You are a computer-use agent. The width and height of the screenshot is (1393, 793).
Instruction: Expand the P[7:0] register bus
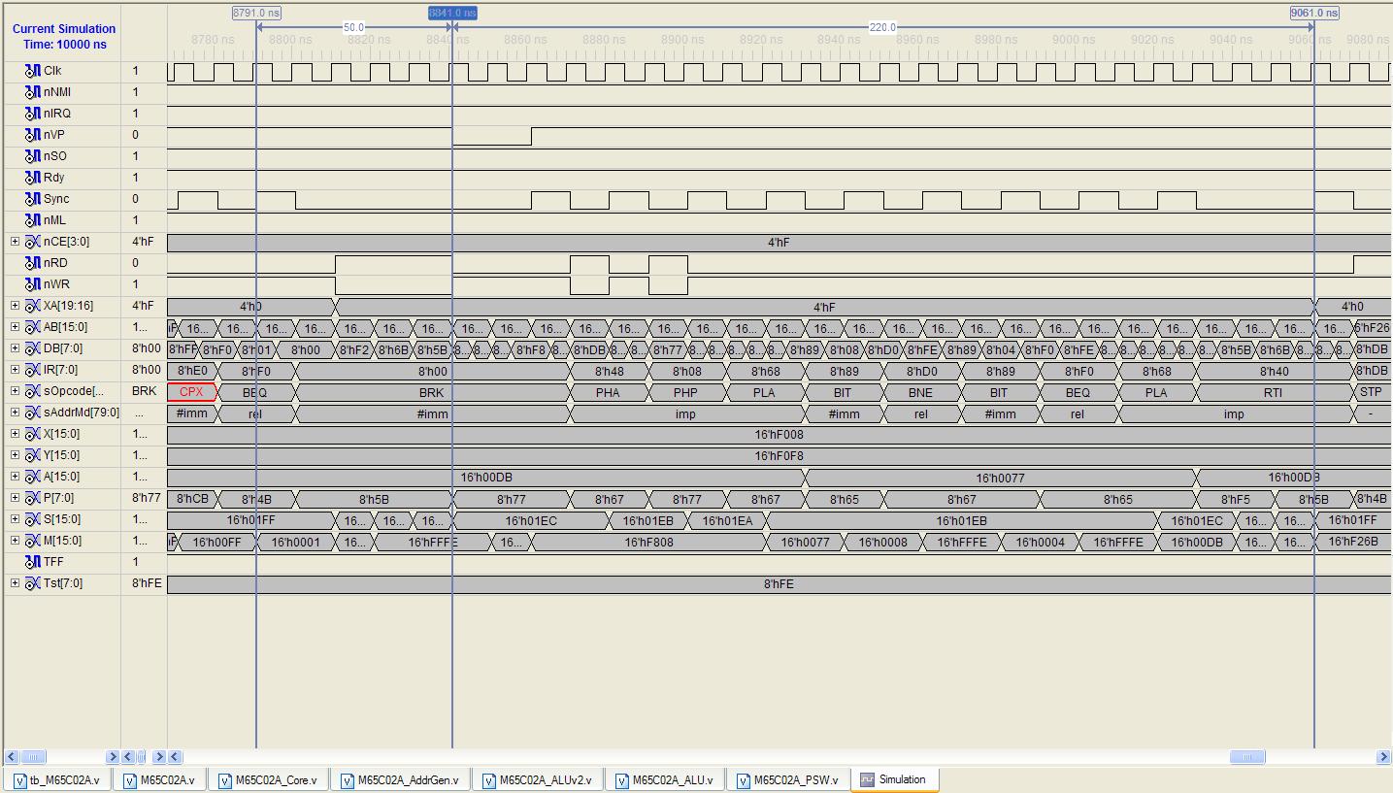coord(15,498)
